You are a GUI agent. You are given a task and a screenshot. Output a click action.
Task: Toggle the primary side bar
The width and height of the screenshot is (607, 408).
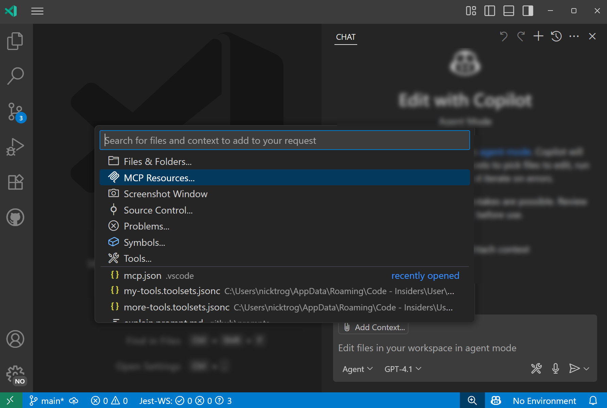tap(489, 11)
